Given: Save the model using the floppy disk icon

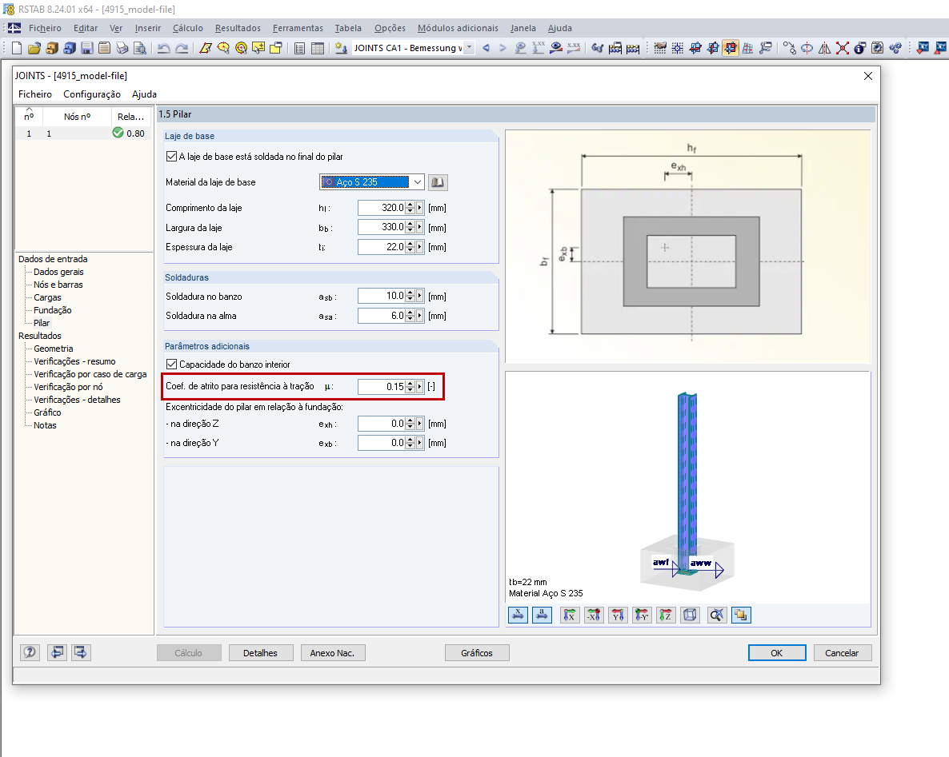Looking at the screenshot, I should click(x=87, y=49).
